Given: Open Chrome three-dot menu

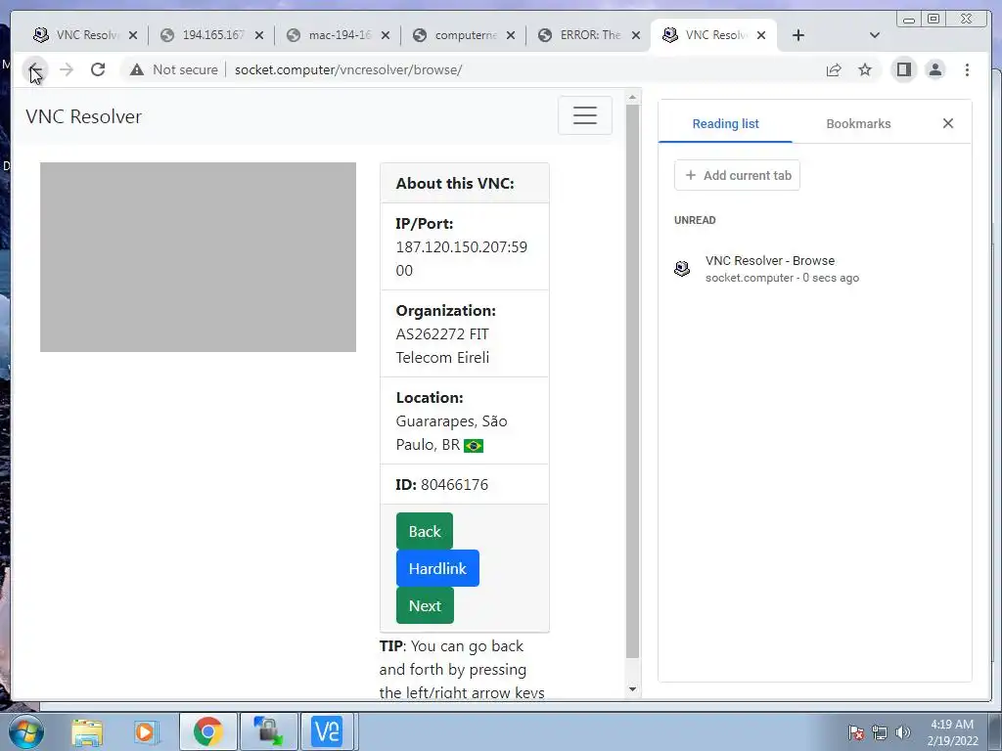Looking at the screenshot, I should [967, 69].
